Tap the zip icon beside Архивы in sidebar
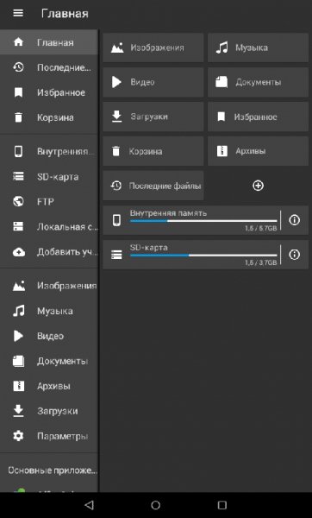Viewport: 312px width, 518px height. (x=18, y=386)
